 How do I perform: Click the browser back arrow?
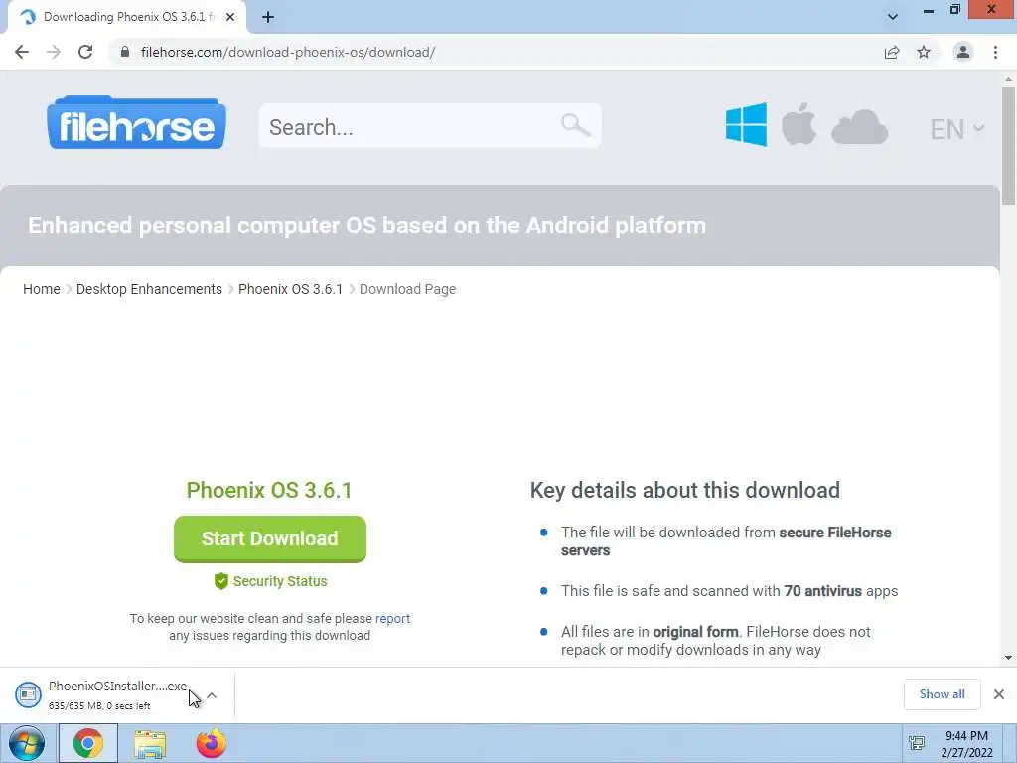22,52
